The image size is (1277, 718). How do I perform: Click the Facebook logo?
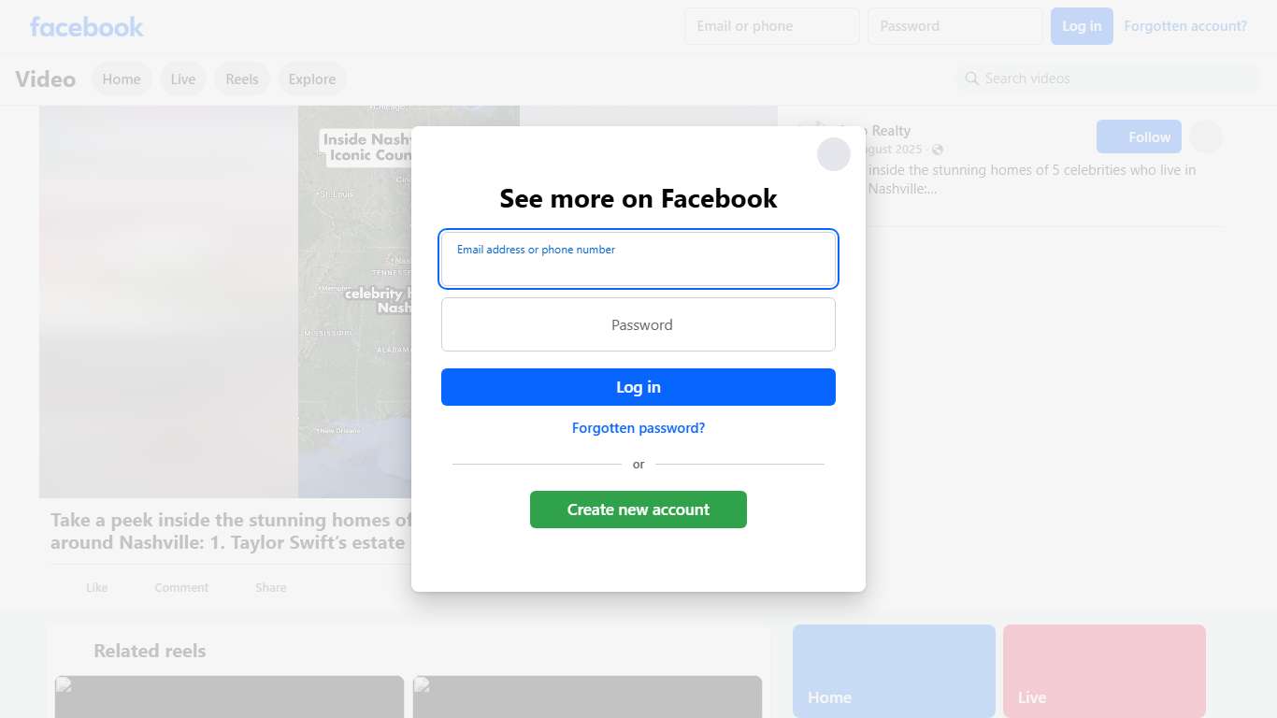87,26
